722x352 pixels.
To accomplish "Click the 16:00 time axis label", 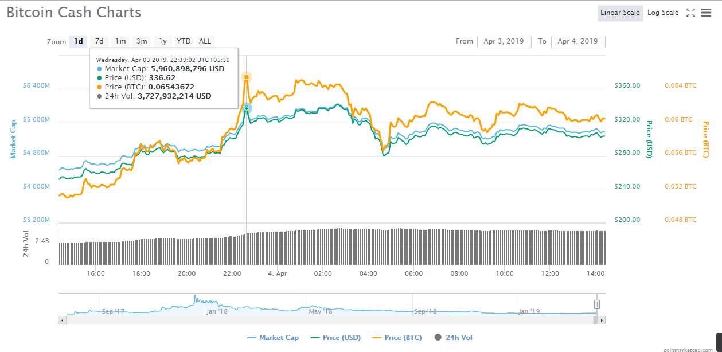I will point(96,273).
